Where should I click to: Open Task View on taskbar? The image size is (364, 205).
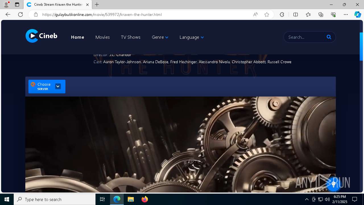point(102,199)
